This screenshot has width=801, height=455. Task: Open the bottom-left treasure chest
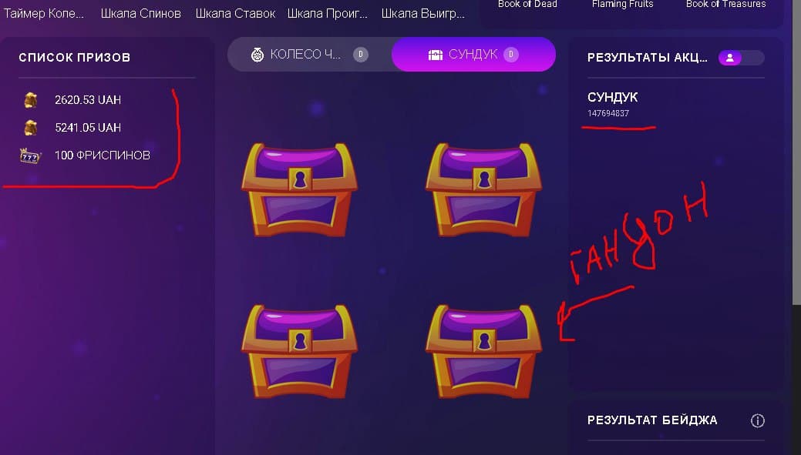[299, 352]
